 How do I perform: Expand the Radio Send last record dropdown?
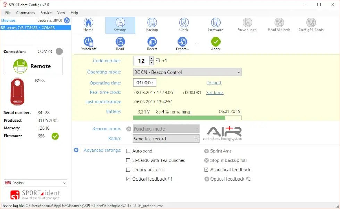[x=166, y=139]
